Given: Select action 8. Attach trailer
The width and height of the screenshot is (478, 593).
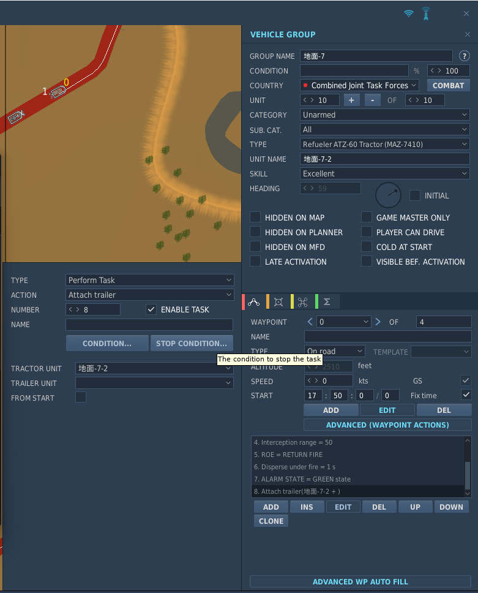Looking at the screenshot, I should tap(357, 491).
